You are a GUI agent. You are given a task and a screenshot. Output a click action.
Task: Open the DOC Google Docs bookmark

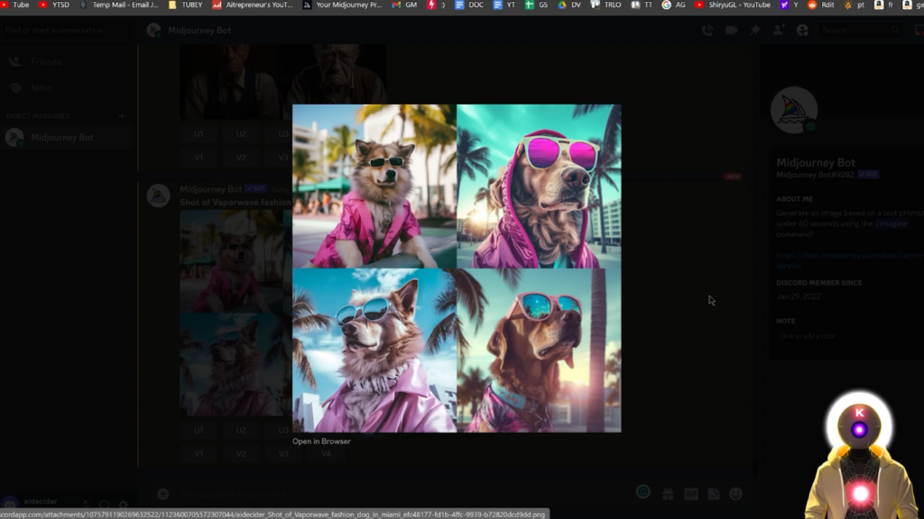469,5
